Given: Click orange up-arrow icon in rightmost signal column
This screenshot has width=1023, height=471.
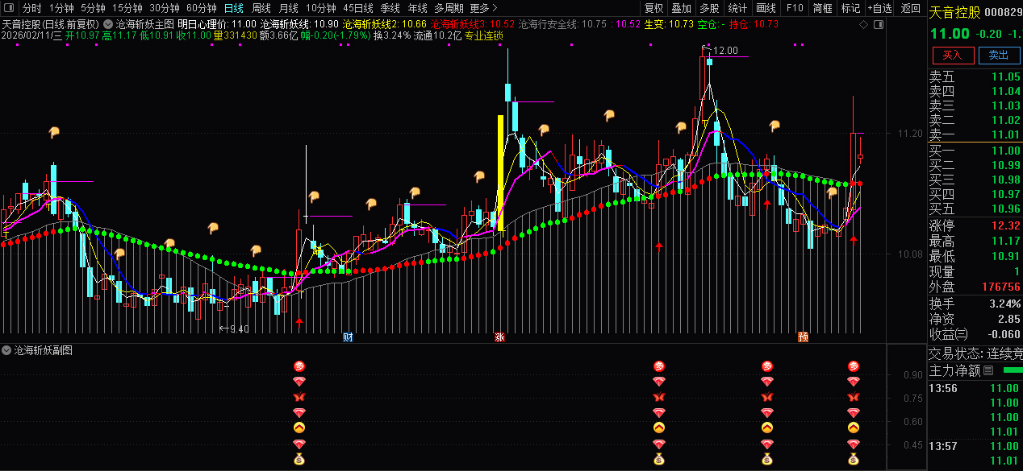Looking at the screenshot, I should [x=854, y=428].
